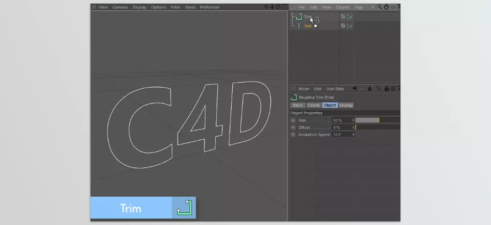Expand the Object Manager menu overflow arrow
This screenshot has height=225, width=491.
point(373,7)
